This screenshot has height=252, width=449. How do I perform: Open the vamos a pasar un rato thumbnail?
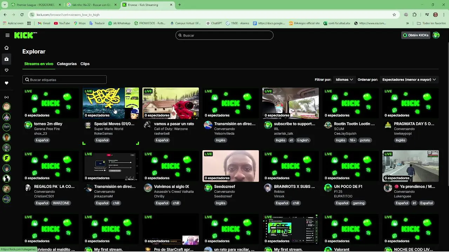tap(171, 103)
